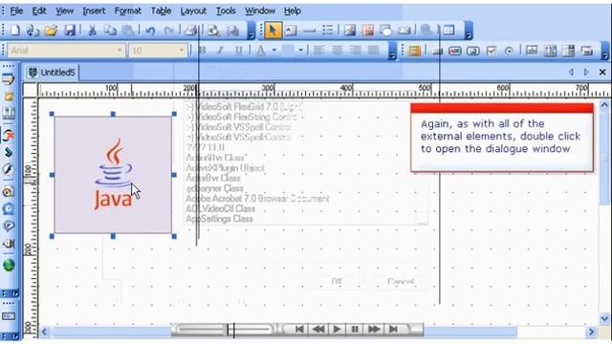
Task: Align text center
Action: [x=338, y=51]
